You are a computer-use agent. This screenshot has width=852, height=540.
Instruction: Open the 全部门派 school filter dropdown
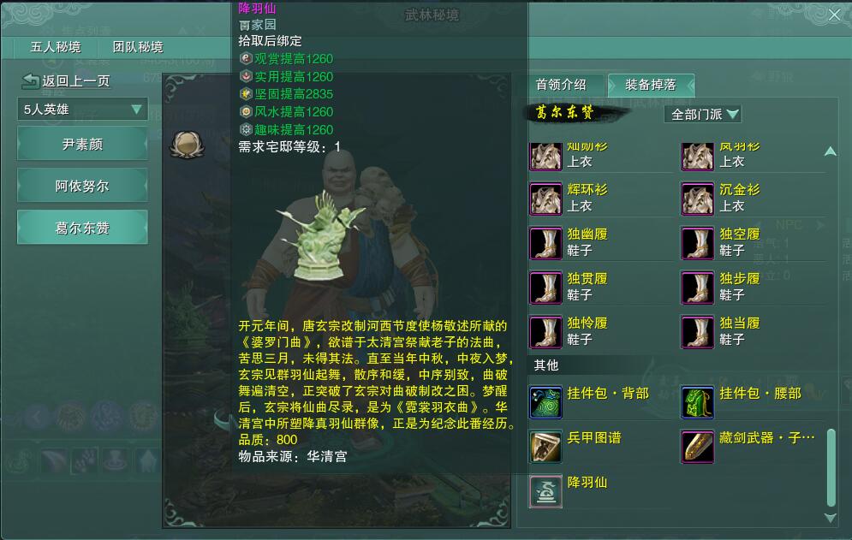(703, 114)
